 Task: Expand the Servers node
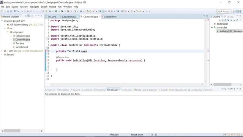point(2,54)
